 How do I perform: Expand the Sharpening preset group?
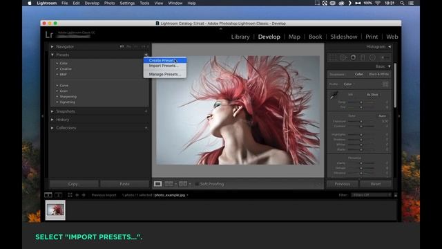[57, 97]
